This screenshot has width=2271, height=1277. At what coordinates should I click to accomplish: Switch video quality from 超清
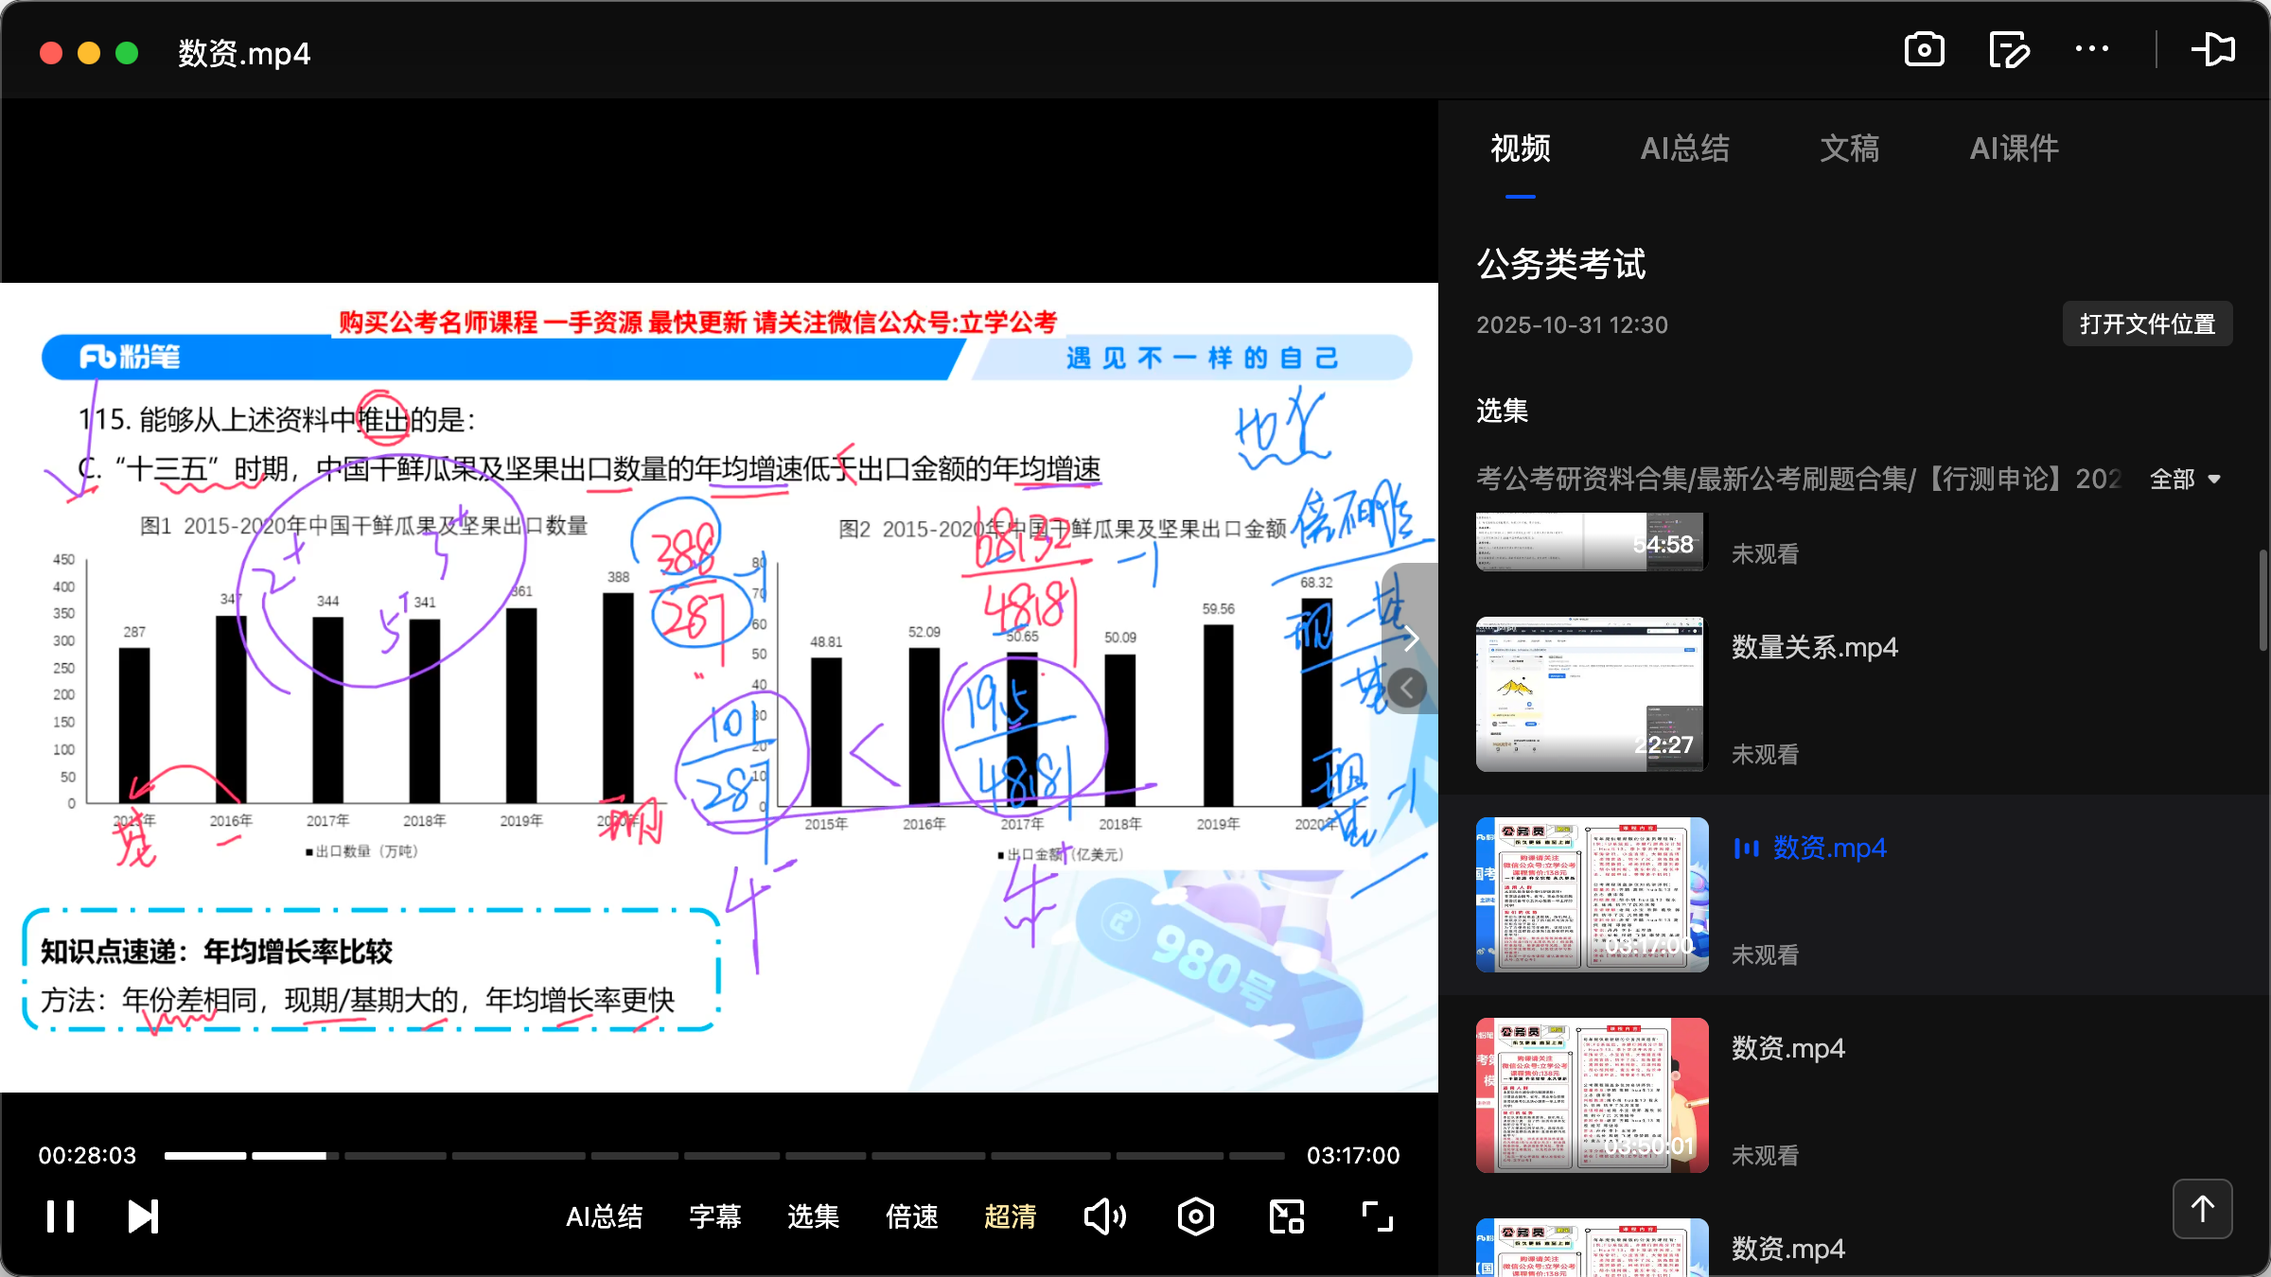[x=1011, y=1217]
